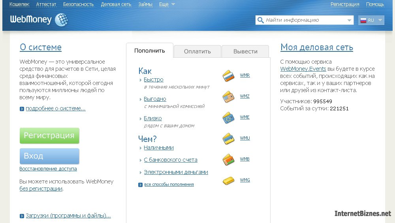Click the bullet arrow before 'Выгодно'
Screen dimensions: 395x223
(140, 99)
